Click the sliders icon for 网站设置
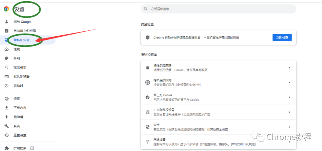 point(148,142)
